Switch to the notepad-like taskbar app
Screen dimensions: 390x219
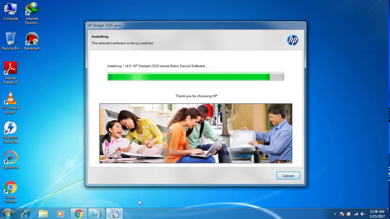pyautogui.click(x=97, y=214)
